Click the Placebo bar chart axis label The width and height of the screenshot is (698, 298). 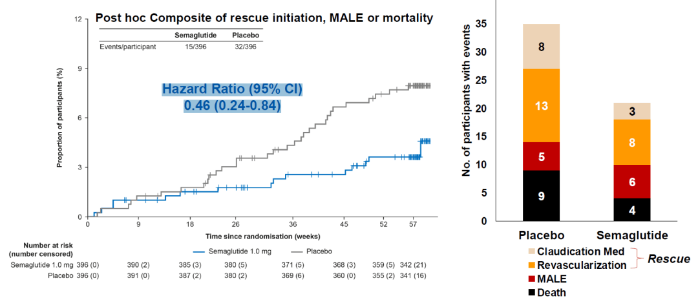click(541, 235)
